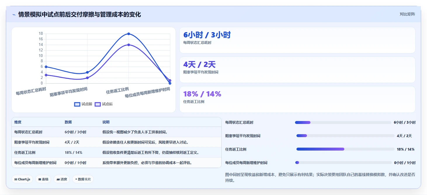This screenshot has height=195, width=427.
Task: Click the note starting 系统带来额外更新负担
Action: point(147,163)
